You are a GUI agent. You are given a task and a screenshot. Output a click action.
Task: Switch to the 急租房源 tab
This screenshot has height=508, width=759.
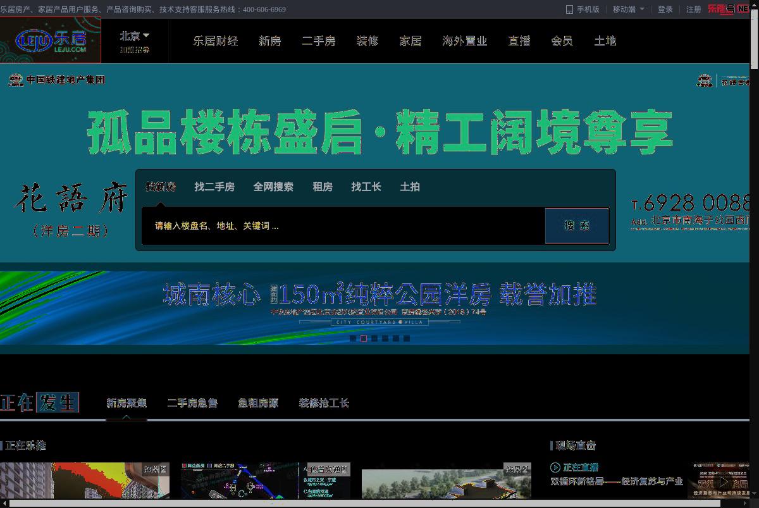pos(258,403)
